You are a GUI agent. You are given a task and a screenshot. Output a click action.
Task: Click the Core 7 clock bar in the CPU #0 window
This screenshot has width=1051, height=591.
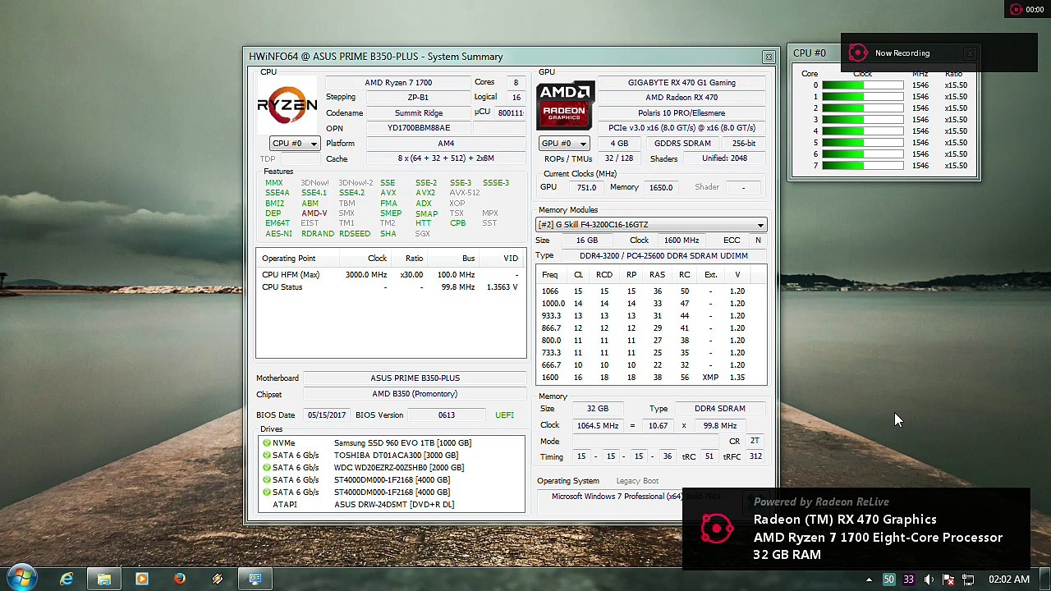pos(862,166)
